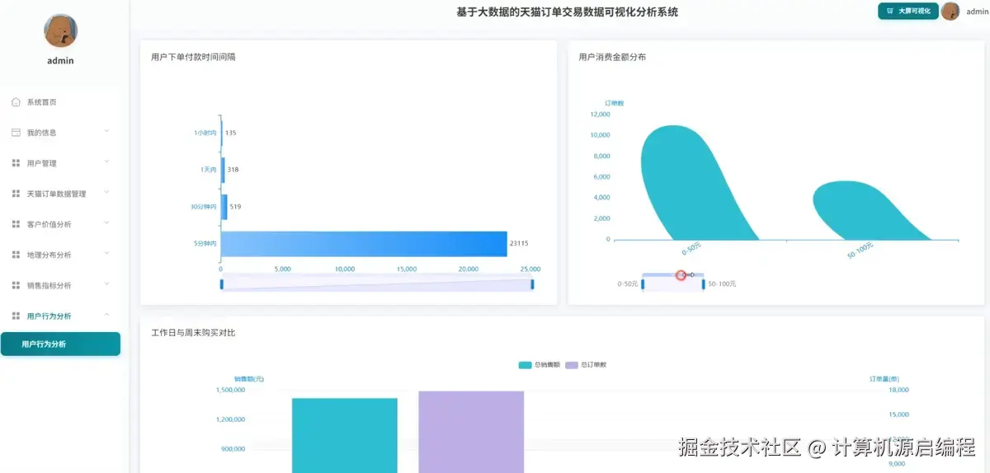The height and width of the screenshot is (473, 990).
Task: Click the admin avatar in the sidebar
Action: [60, 30]
